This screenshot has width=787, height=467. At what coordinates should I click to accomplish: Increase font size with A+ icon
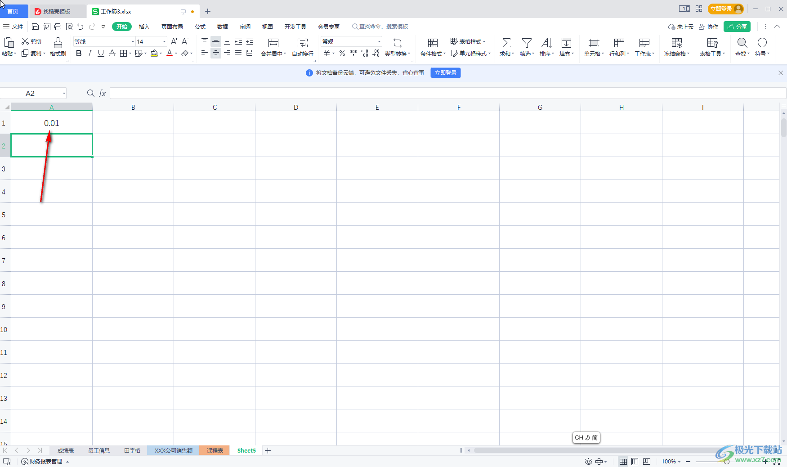tap(174, 41)
